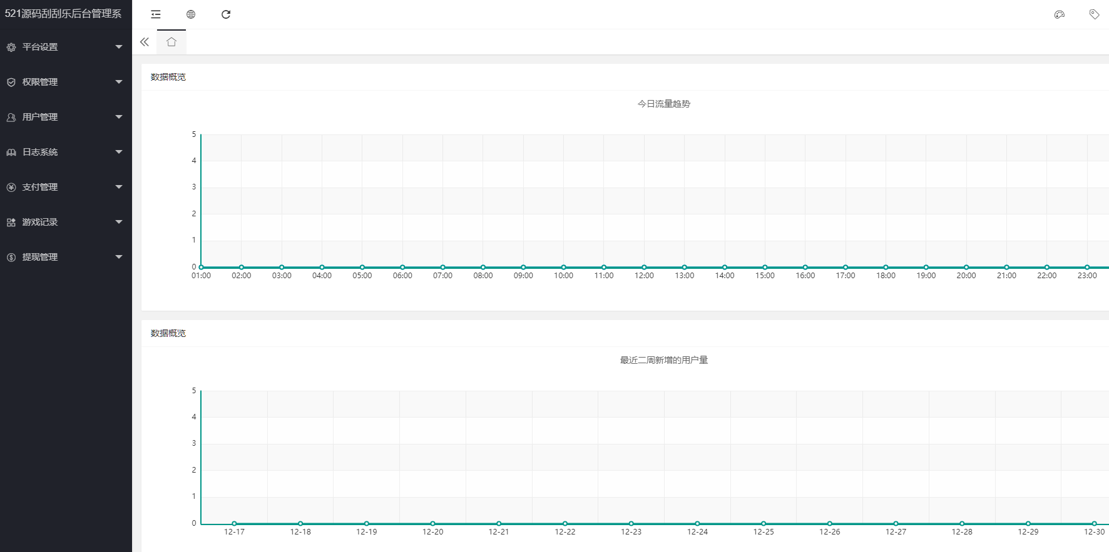The width and height of the screenshot is (1109, 552).
Task: Click the 09:00 axis label
Action: (x=523, y=276)
